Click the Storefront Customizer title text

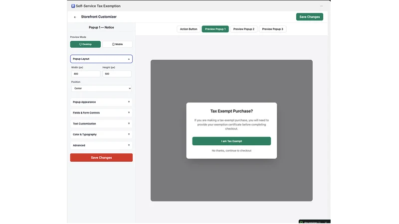(x=99, y=17)
